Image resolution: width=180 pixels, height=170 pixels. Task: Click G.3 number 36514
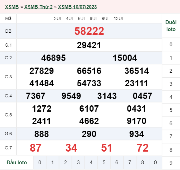137,71
